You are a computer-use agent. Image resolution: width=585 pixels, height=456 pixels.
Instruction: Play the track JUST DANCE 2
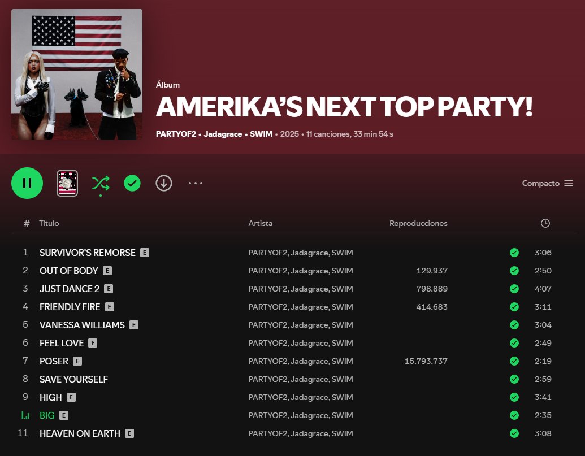tap(70, 289)
